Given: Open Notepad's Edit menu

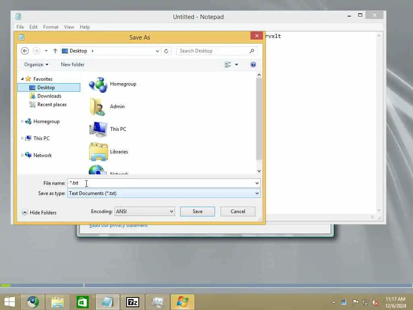Looking at the screenshot, I should click(33, 27).
